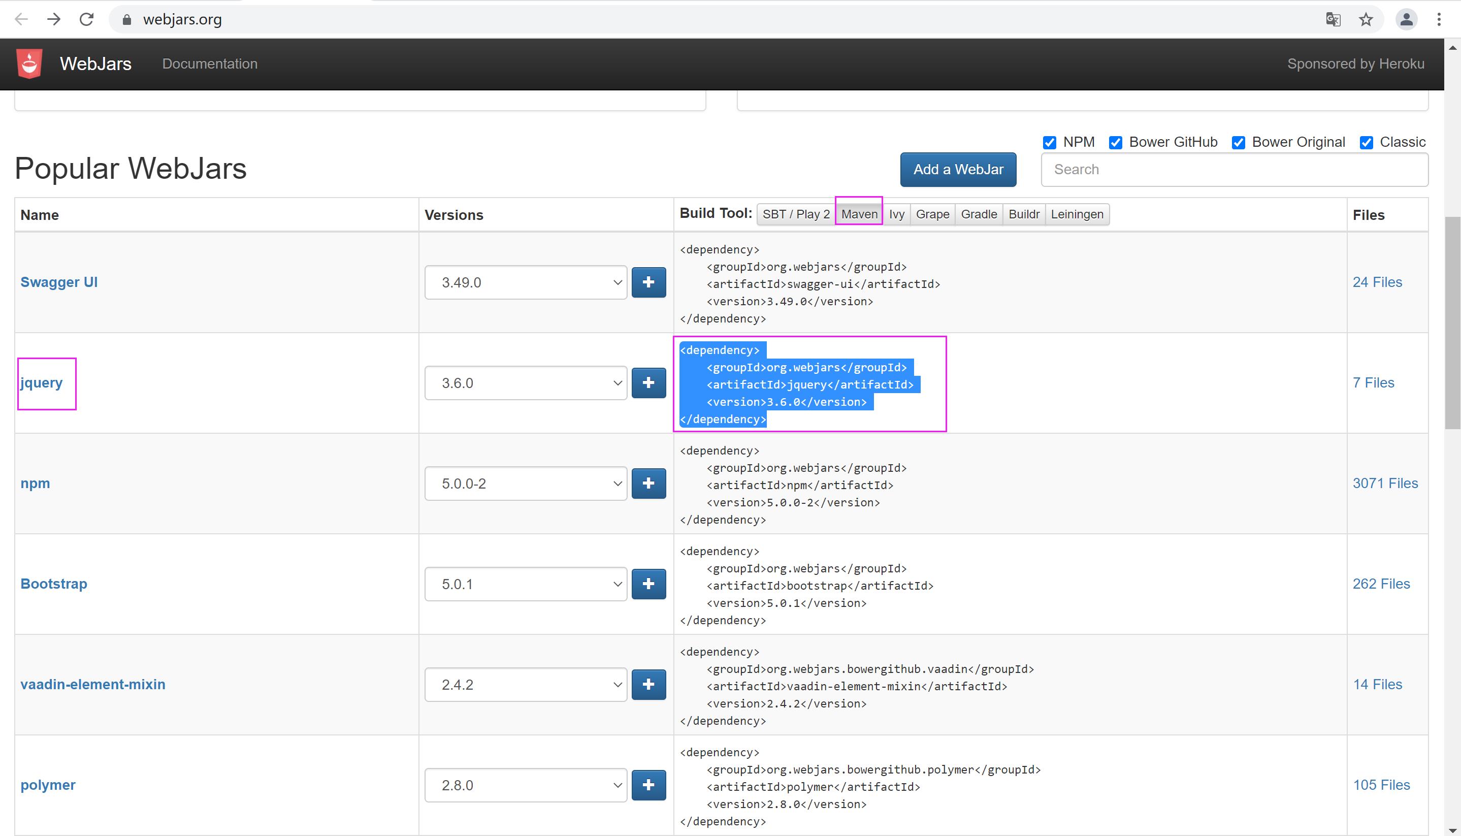
Task: Go back with the browser back arrow
Action: pos(21,19)
